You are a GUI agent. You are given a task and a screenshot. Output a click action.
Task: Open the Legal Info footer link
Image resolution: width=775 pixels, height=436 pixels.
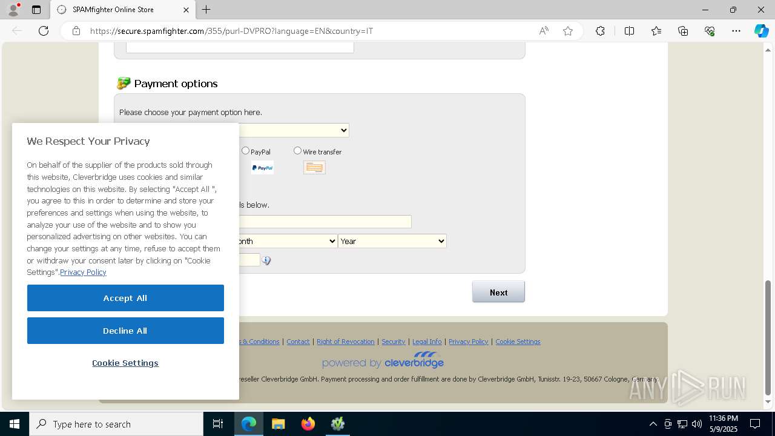(x=427, y=342)
